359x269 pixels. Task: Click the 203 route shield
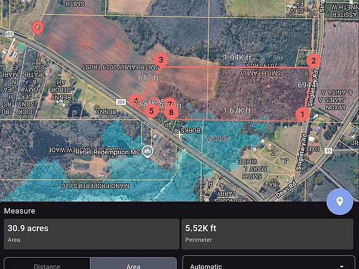pyautogui.click(x=121, y=102)
